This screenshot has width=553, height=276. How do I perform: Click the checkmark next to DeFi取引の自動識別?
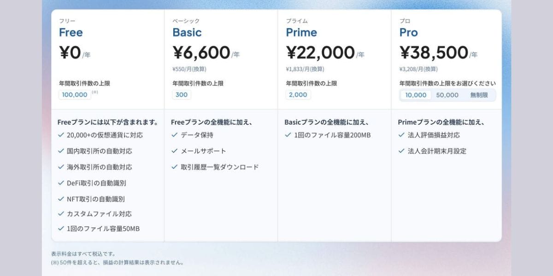(x=61, y=183)
